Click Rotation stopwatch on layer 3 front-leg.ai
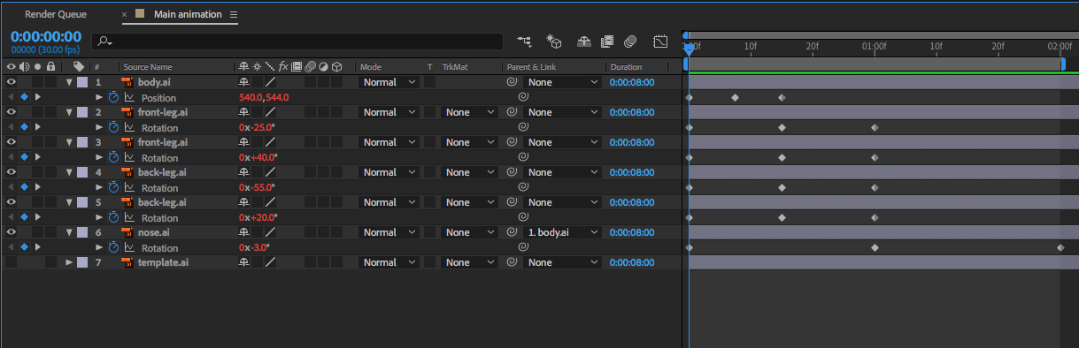The height and width of the screenshot is (348, 1079). pos(113,157)
